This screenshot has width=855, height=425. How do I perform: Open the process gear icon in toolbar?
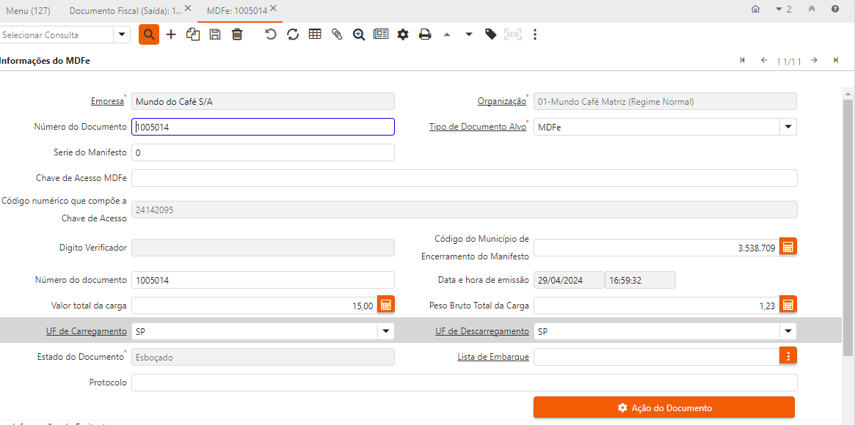[x=403, y=34]
